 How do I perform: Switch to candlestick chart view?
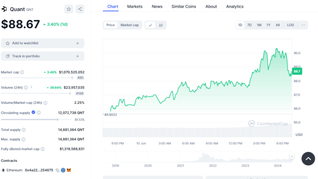click(x=161, y=25)
